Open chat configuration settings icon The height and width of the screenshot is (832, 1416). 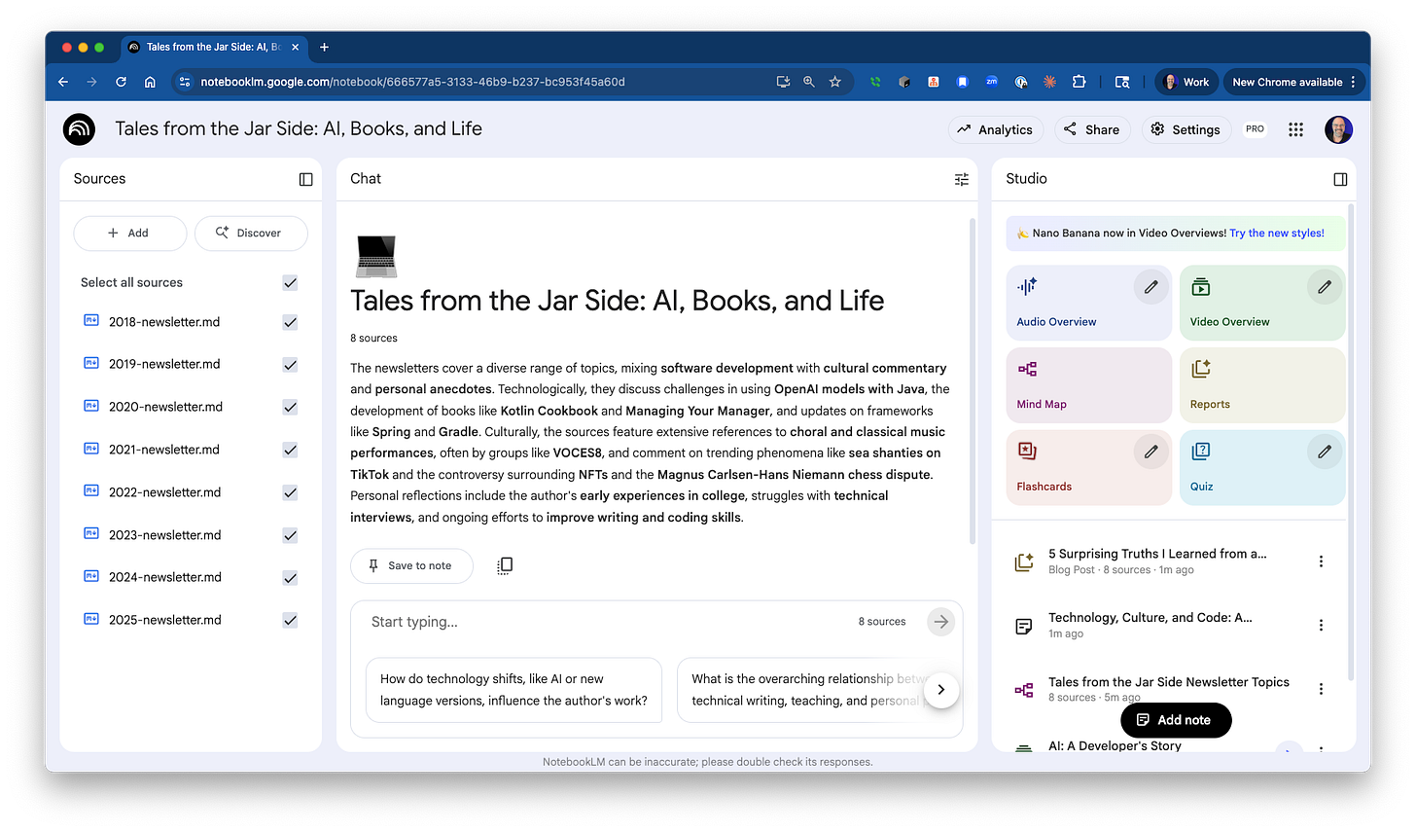click(x=961, y=179)
